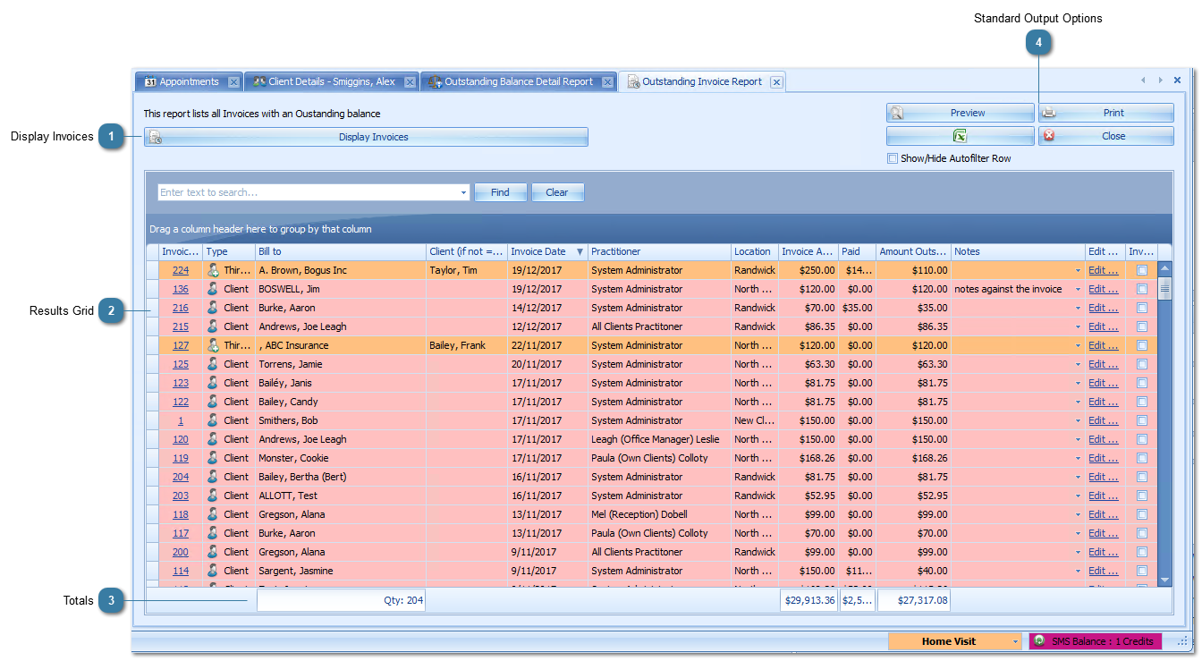Click the client icon in invoice 215 row

[213, 326]
